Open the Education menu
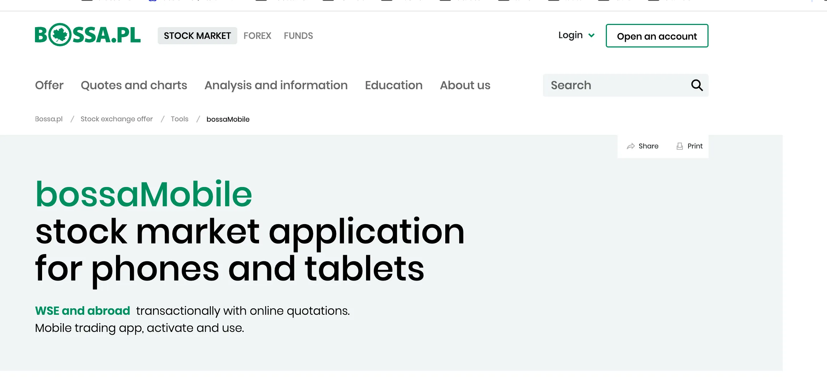This screenshot has width=827, height=384. point(394,85)
